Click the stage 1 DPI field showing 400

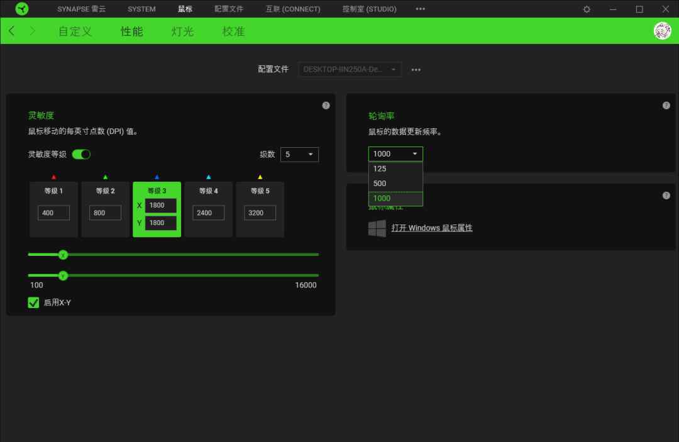tap(53, 213)
